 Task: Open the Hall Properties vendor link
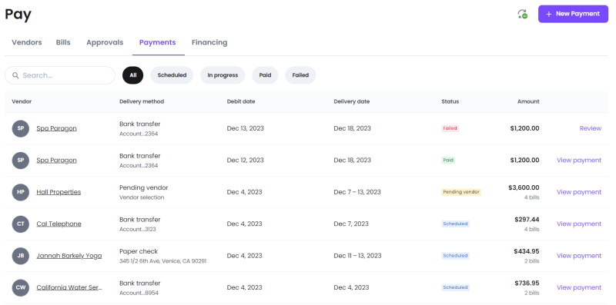59,192
